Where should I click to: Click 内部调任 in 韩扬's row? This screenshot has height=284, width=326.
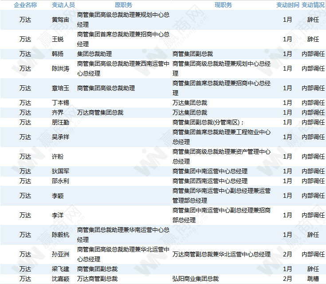[313, 54]
